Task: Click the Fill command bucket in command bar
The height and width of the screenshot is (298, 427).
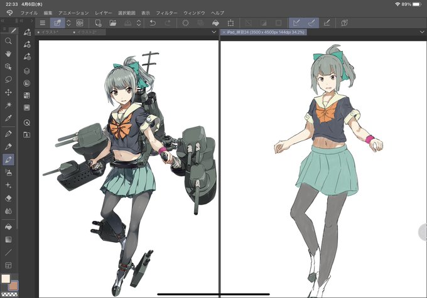Action: (215, 23)
